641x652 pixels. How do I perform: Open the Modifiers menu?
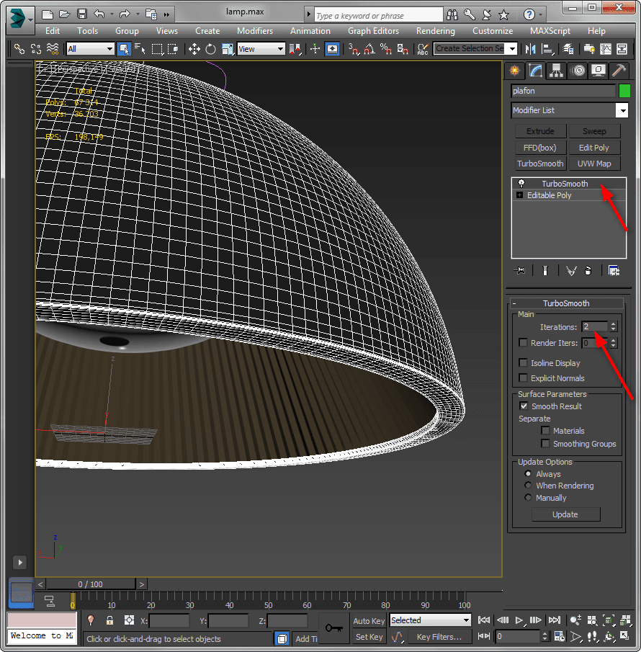point(255,31)
